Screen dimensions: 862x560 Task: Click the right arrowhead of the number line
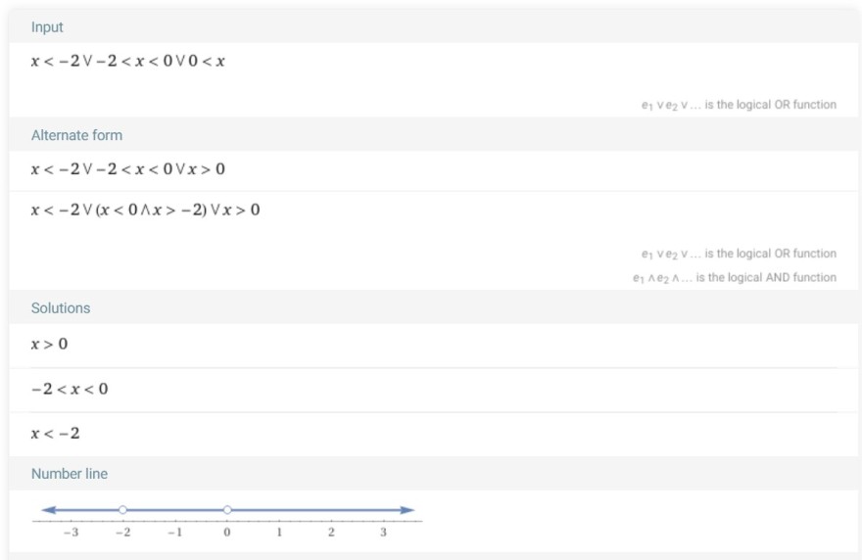(407, 510)
